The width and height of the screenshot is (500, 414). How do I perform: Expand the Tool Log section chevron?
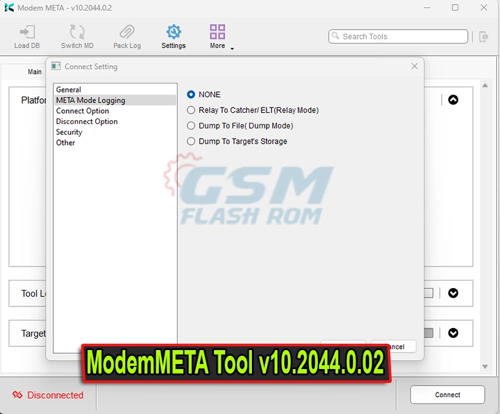(453, 293)
